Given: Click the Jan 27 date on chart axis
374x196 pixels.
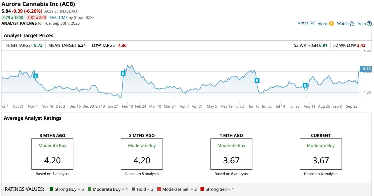Looking at the screenshot, I should [x=113, y=106].
